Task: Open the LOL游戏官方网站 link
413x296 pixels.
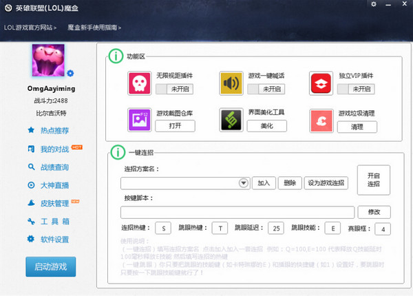Action: pos(30,28)
